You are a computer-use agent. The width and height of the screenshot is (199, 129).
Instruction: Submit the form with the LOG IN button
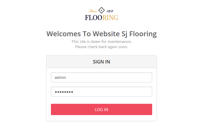tap(102, 109)
